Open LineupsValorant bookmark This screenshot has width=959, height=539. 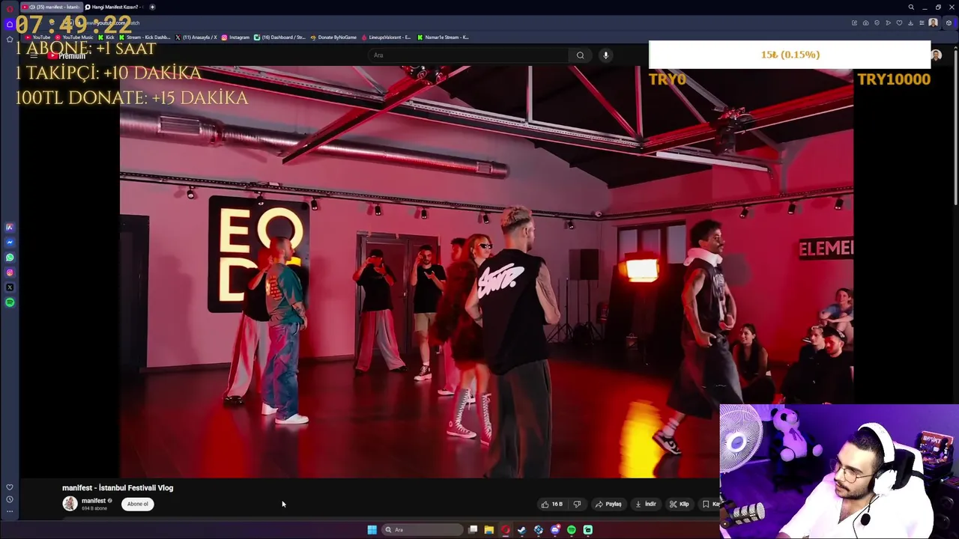(x=386, y=37)
